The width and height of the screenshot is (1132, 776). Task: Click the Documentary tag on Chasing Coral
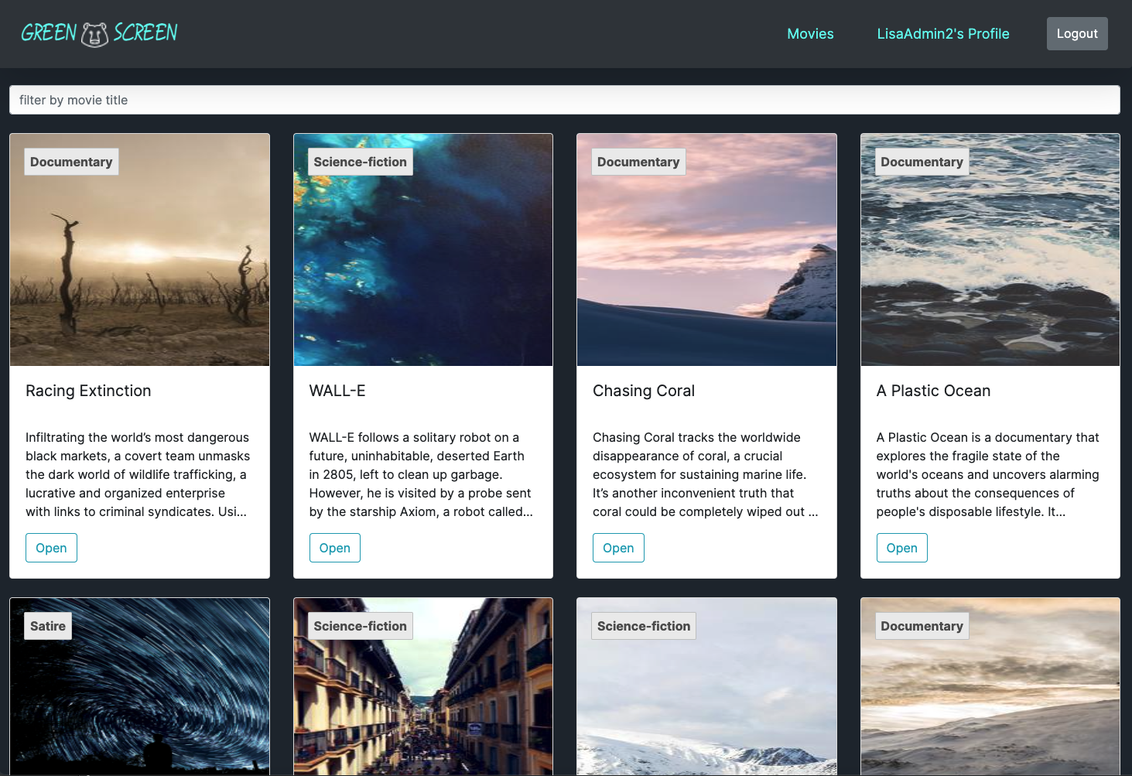638,162
